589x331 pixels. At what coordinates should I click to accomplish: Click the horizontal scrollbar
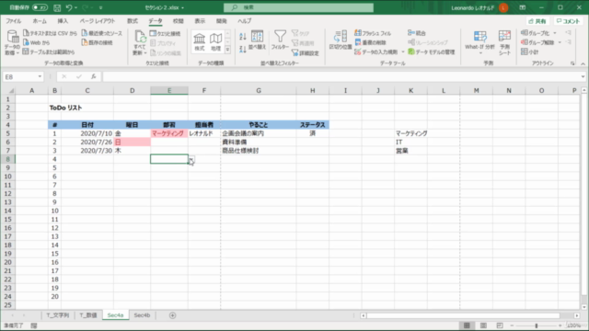pos(463,315)
